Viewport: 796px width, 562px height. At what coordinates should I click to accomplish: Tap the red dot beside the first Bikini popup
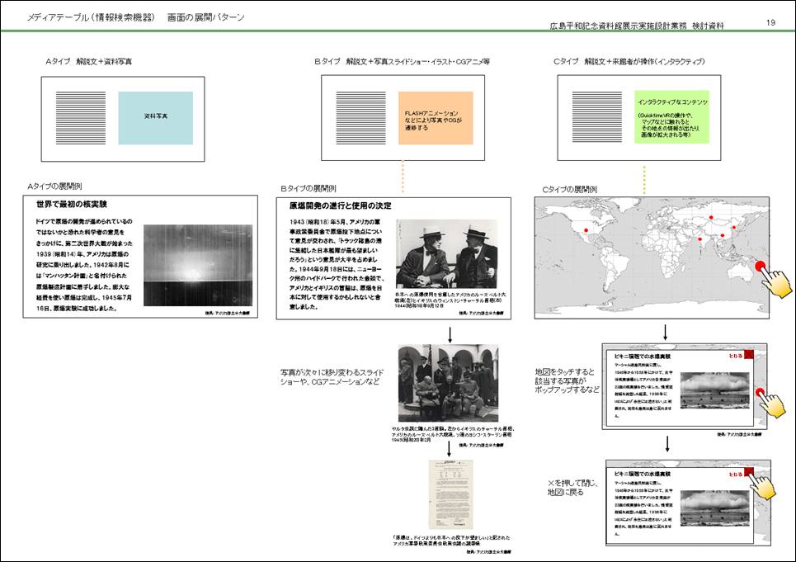[x=761, y=393]
